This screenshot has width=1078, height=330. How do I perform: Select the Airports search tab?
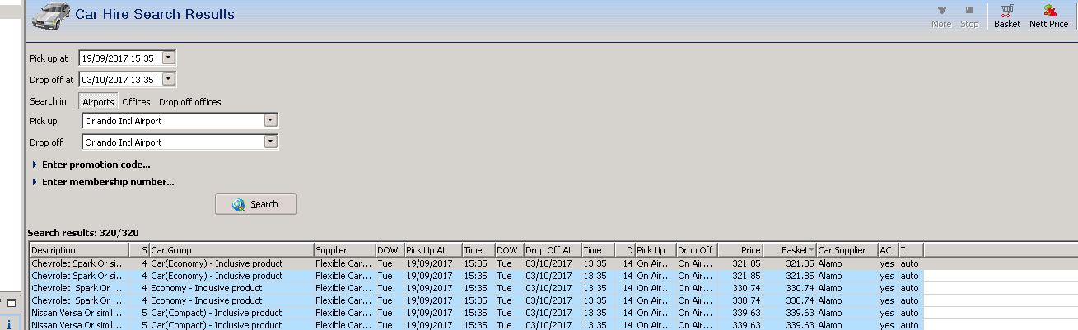(98, 102)
